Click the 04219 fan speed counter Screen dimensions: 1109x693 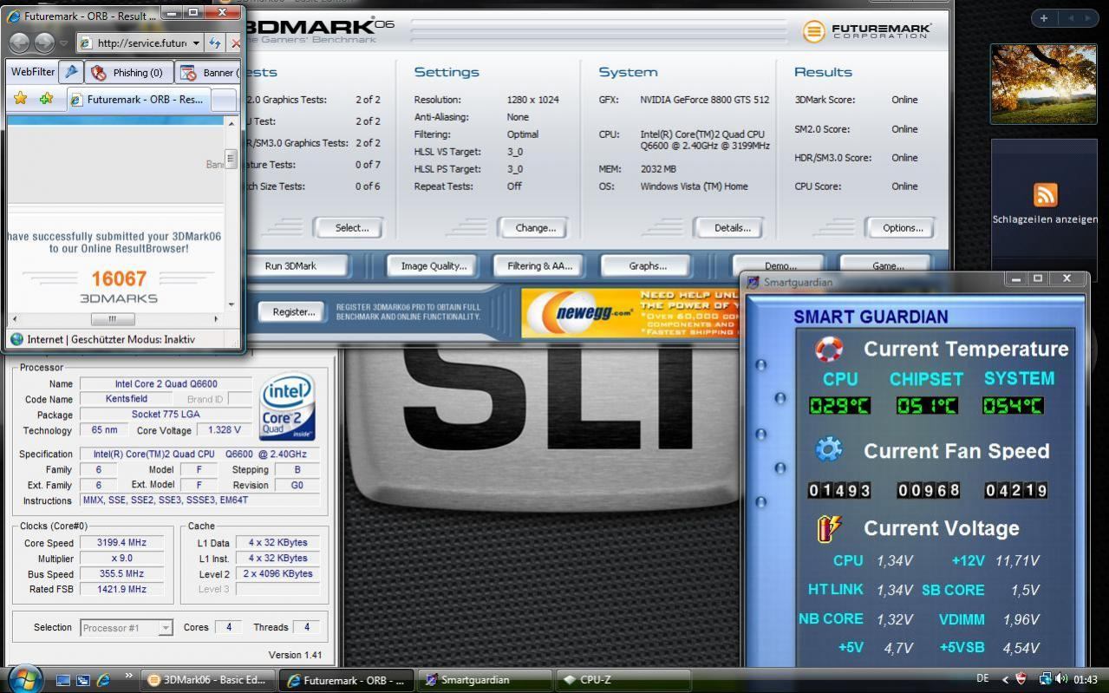(x=1015, y=490)
